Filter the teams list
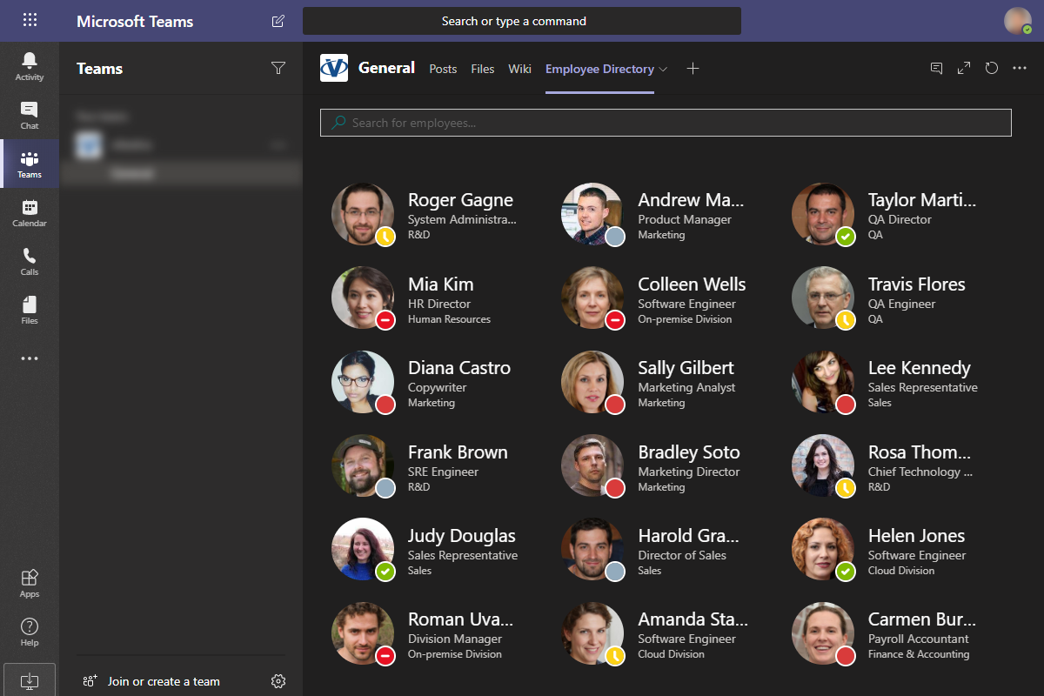 [x=278, y=68]
